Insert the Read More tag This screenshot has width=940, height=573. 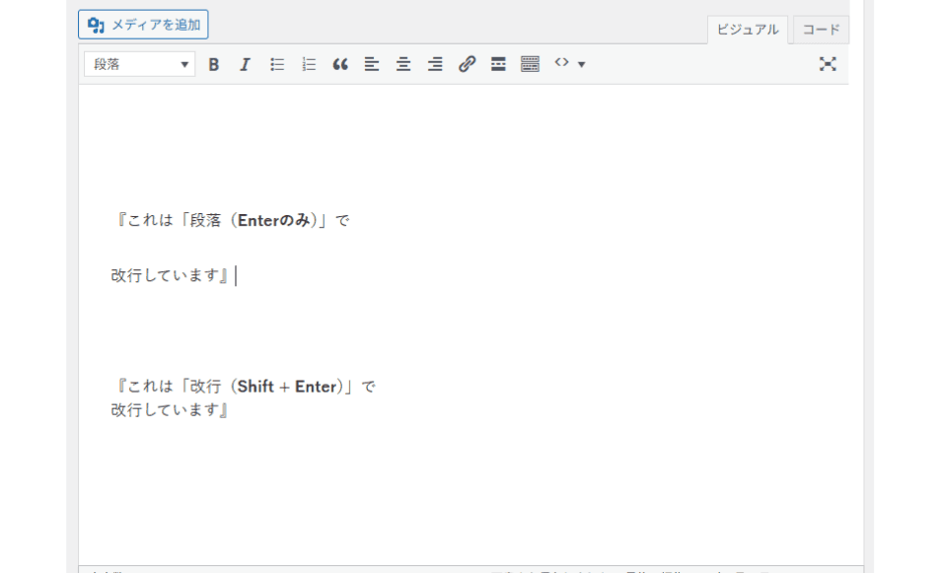498,64
